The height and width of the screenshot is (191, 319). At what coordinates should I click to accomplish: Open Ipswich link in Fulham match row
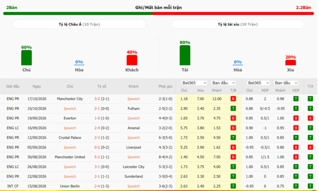tap(70, 109)
